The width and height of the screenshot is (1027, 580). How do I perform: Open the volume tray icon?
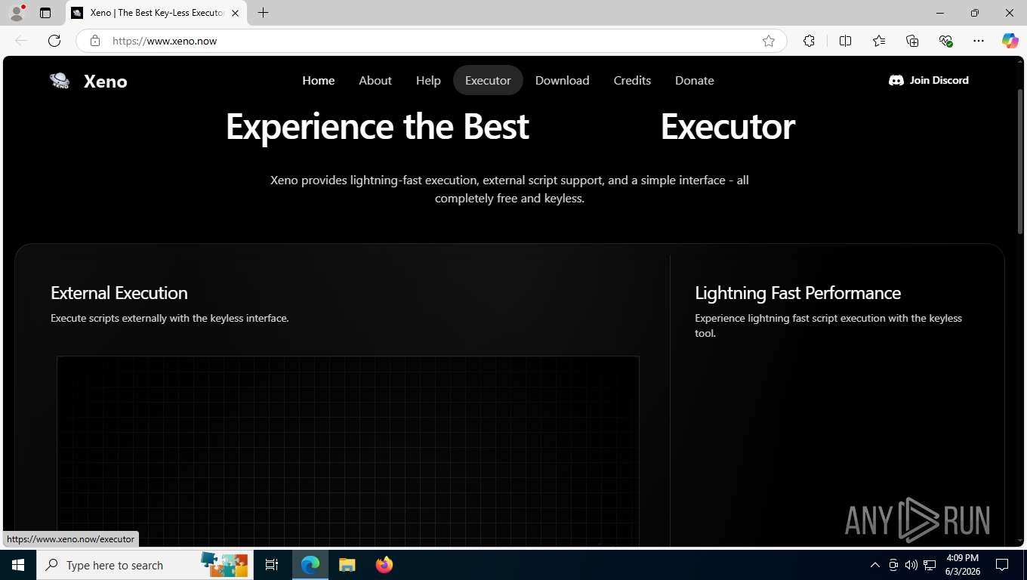(x=911, y=565)
